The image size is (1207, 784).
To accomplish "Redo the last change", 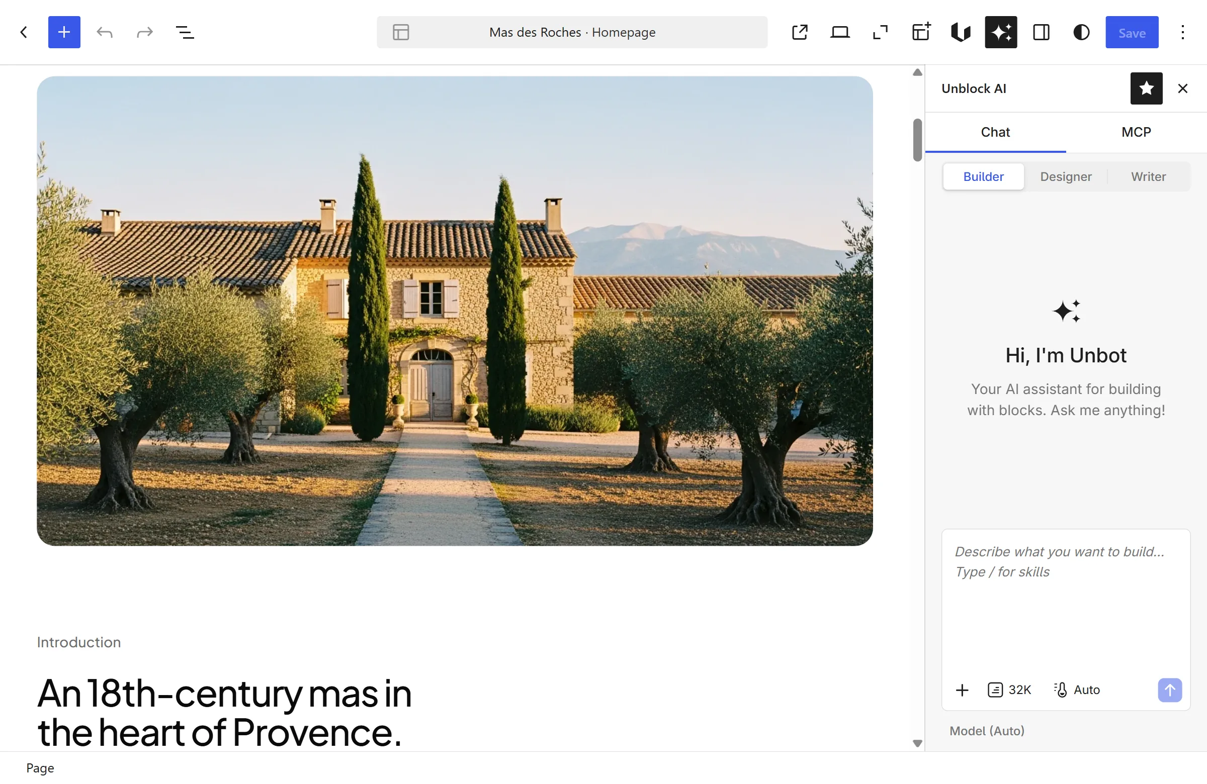I will click(145, 33).
